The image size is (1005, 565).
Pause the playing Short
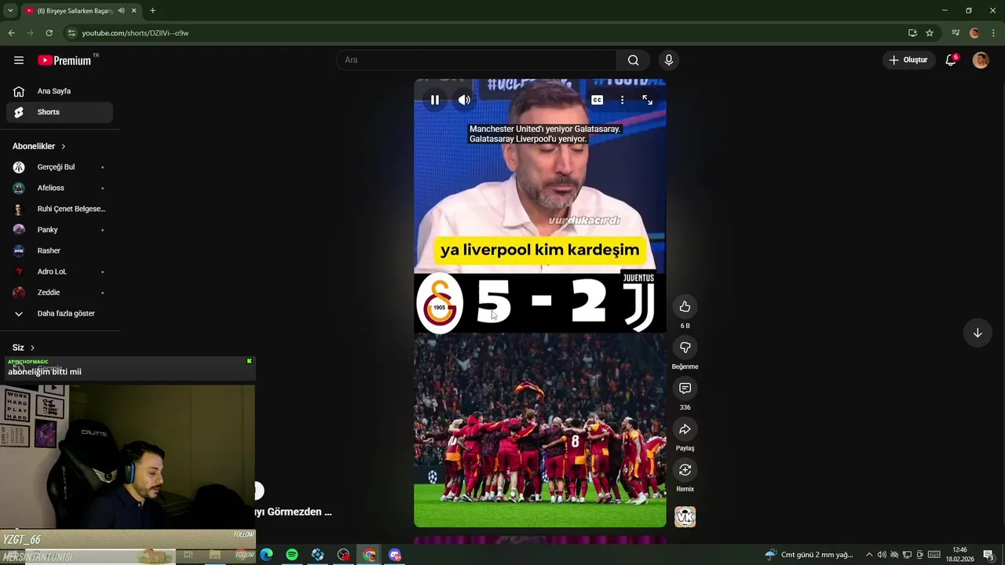point(434,100)
